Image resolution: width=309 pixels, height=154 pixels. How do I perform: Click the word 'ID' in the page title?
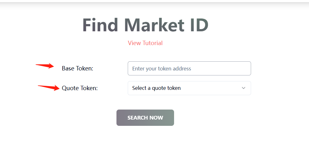[x=198, y=25]
